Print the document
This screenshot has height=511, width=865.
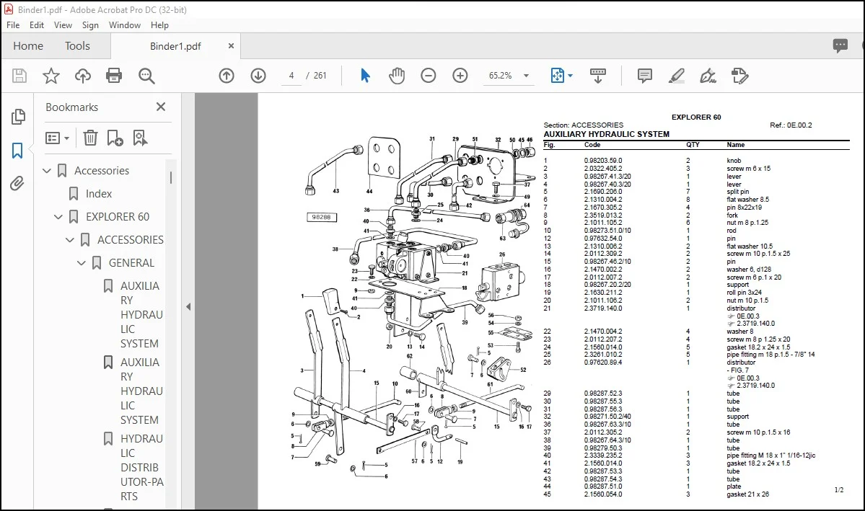tap(114, 76)
